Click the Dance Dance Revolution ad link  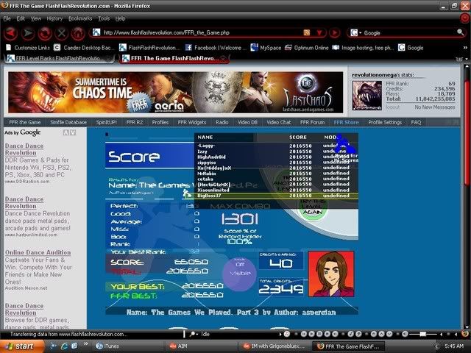pyautogui.click(x=24, y=150)
